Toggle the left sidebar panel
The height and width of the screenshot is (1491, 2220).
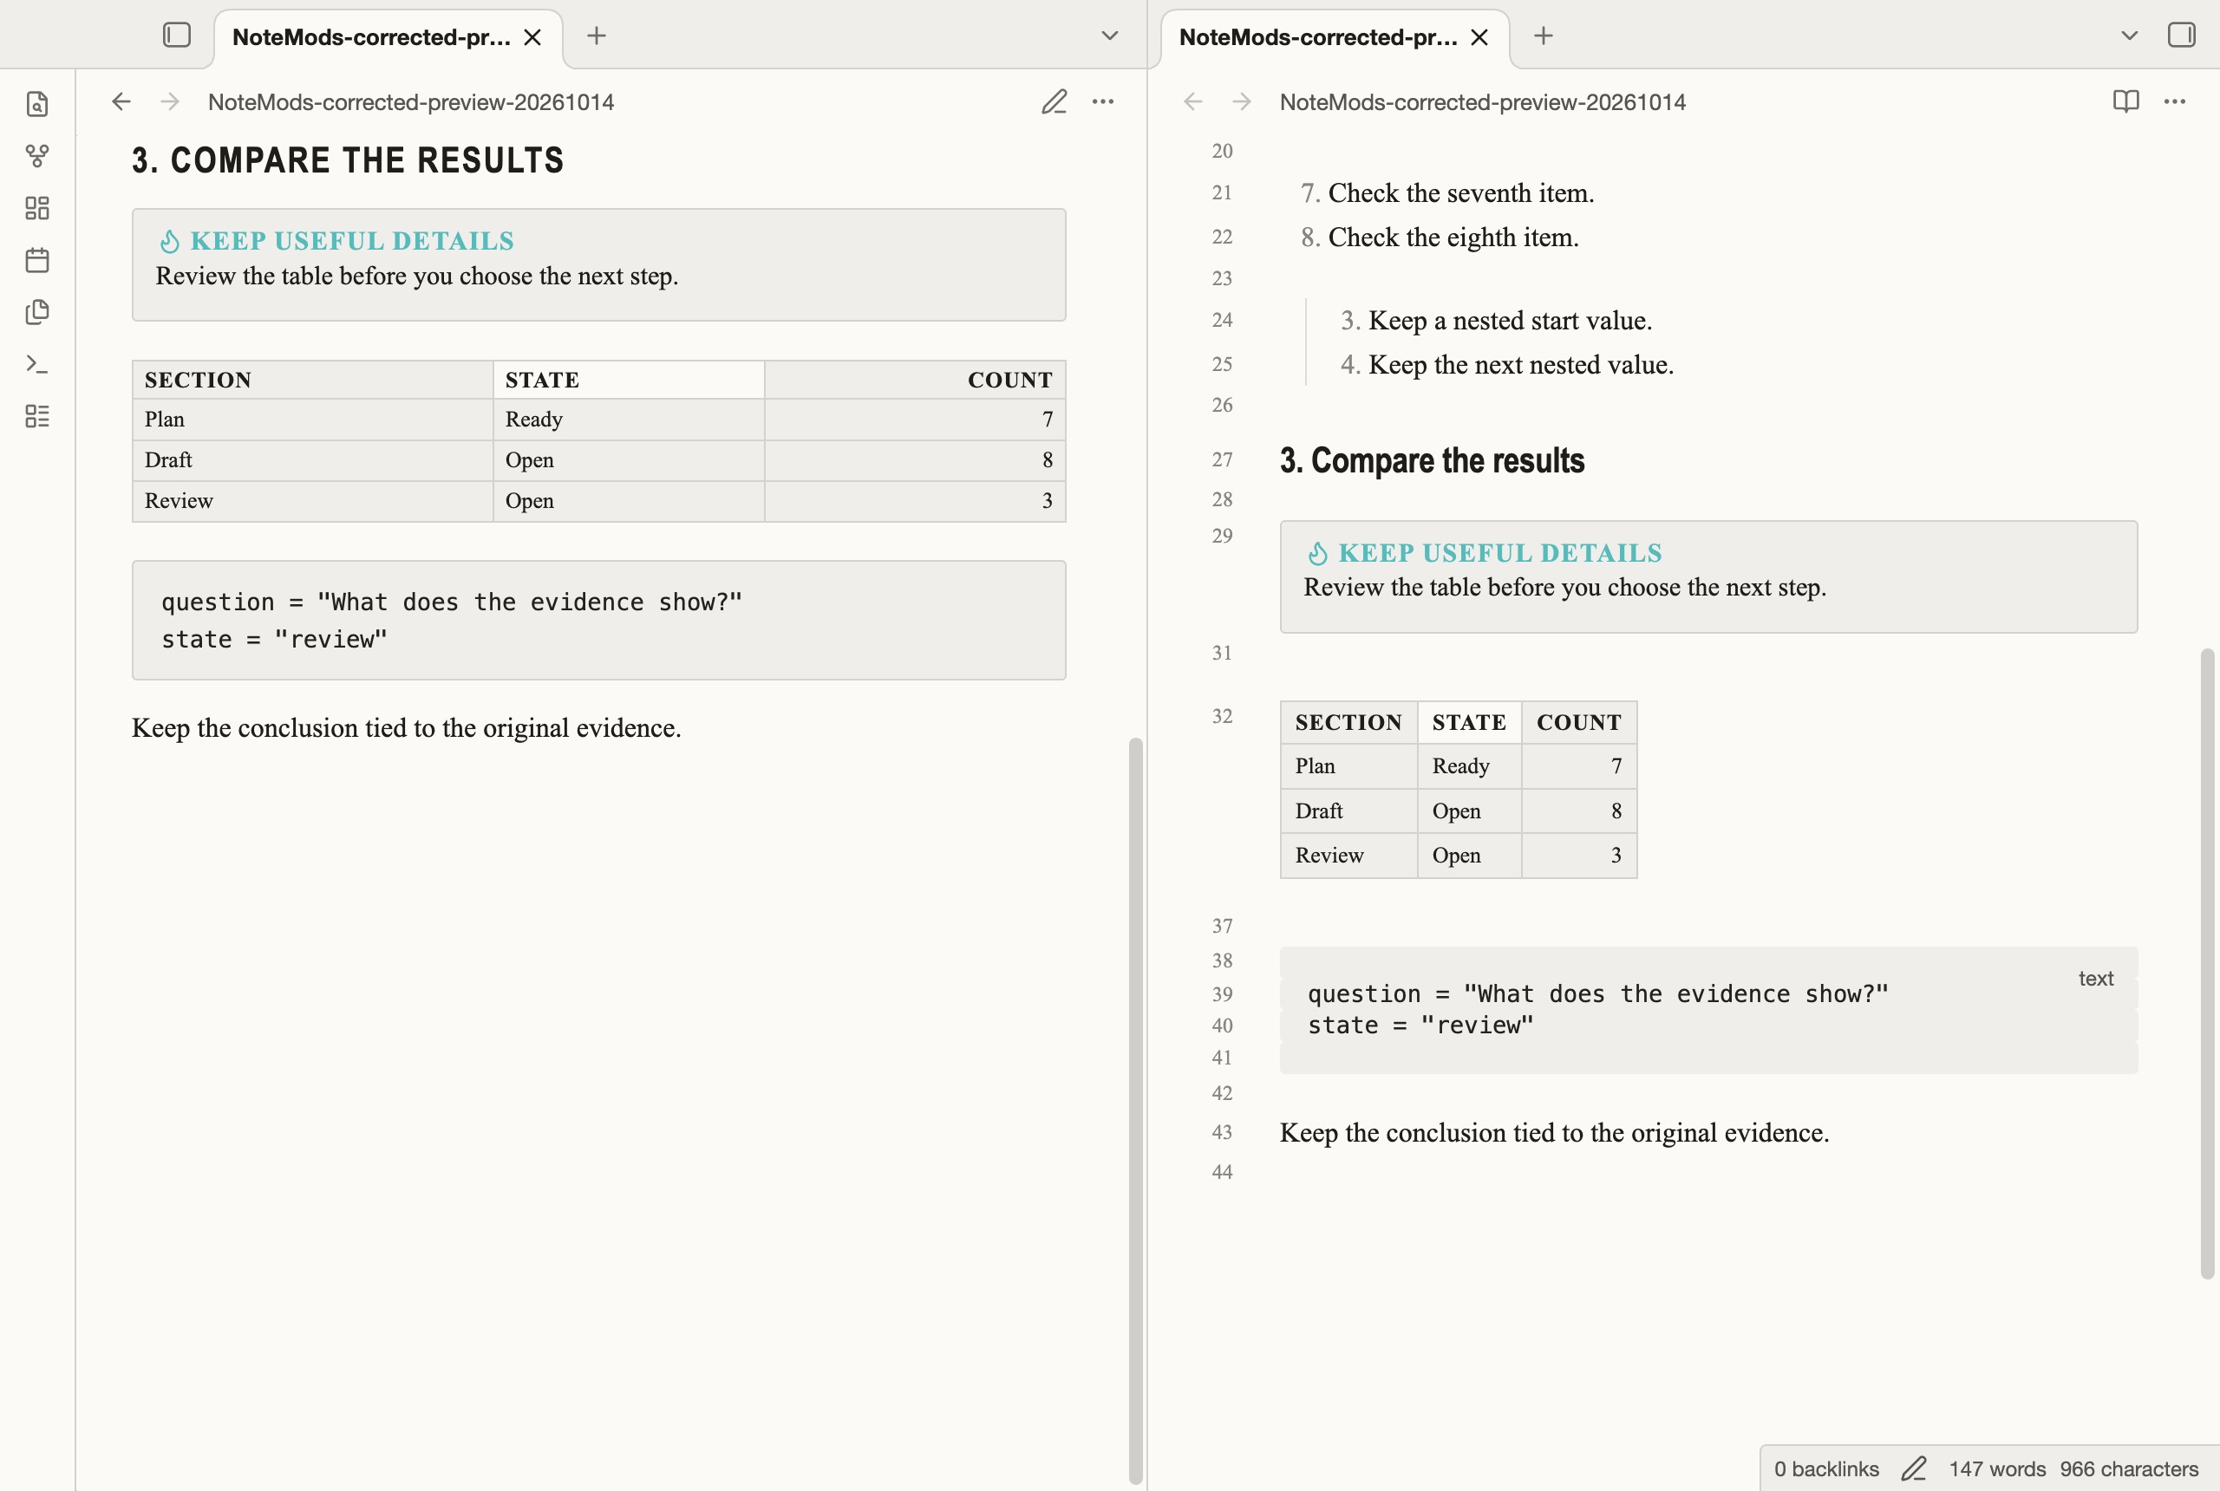point(177,36)
